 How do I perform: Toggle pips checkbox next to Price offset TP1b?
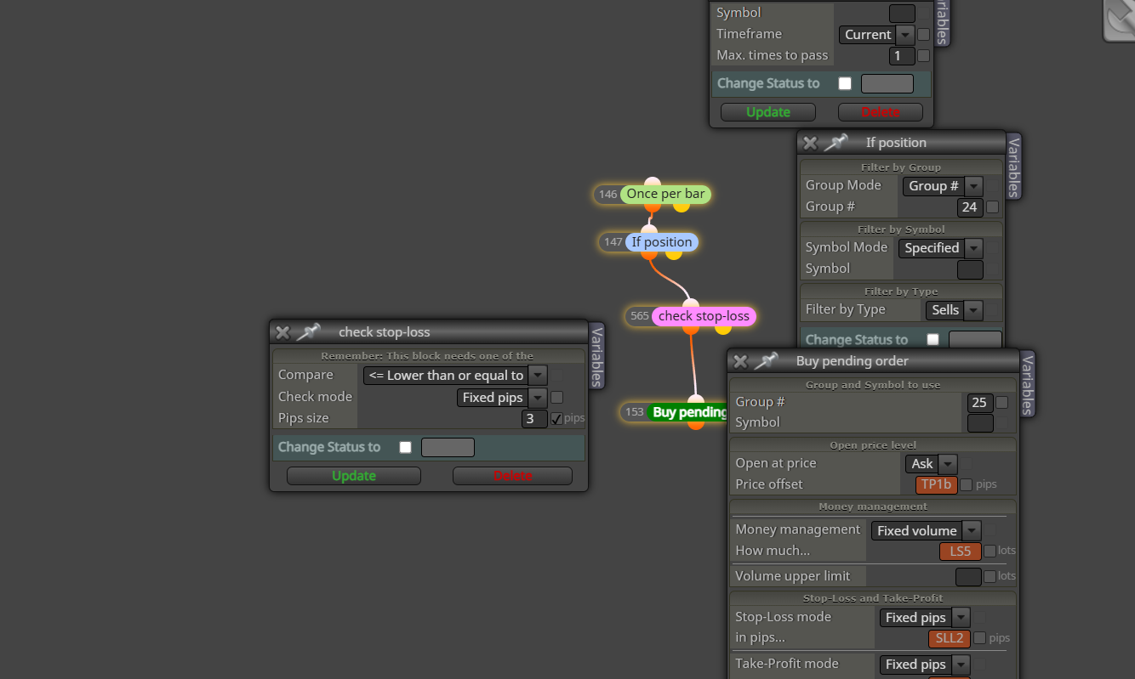pos(966,484)
